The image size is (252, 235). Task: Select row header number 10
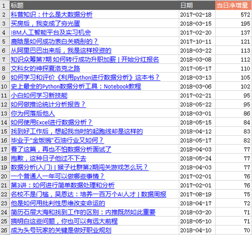(x=5, y=87)
